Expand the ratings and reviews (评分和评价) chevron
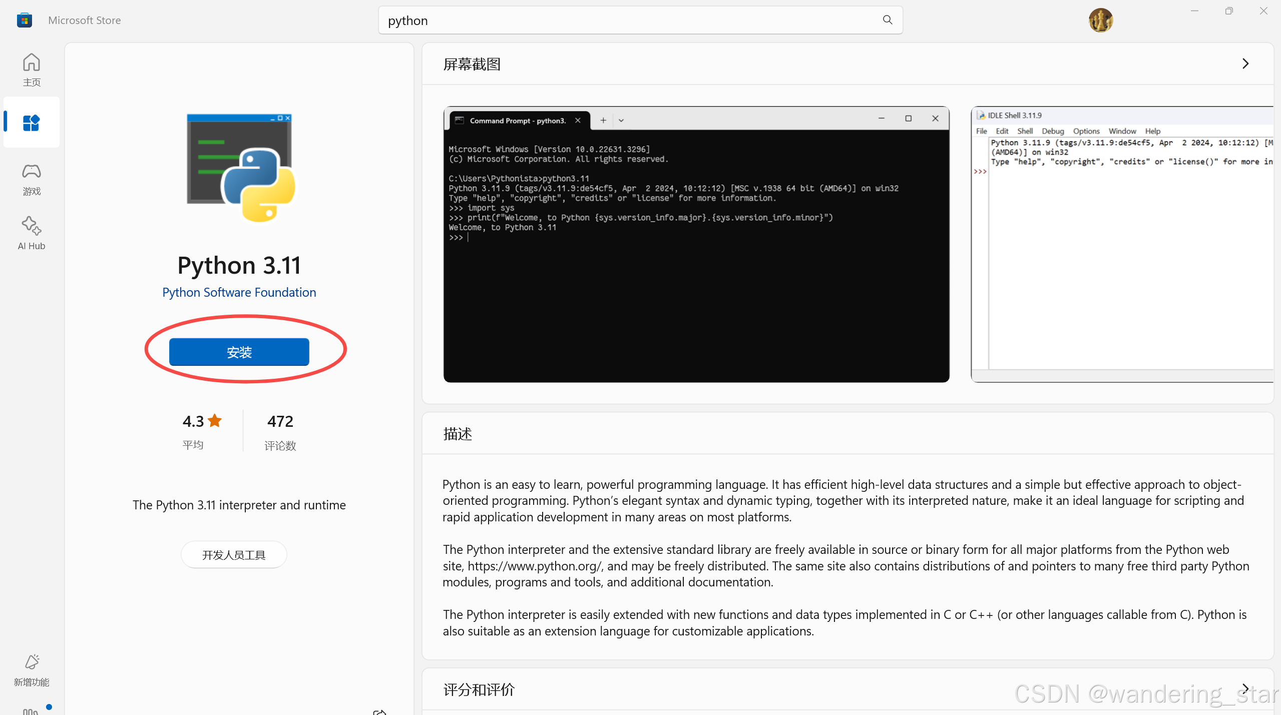Image resolution: width=1281 pixels, height=715 pixels. (x=1245, y=688)
